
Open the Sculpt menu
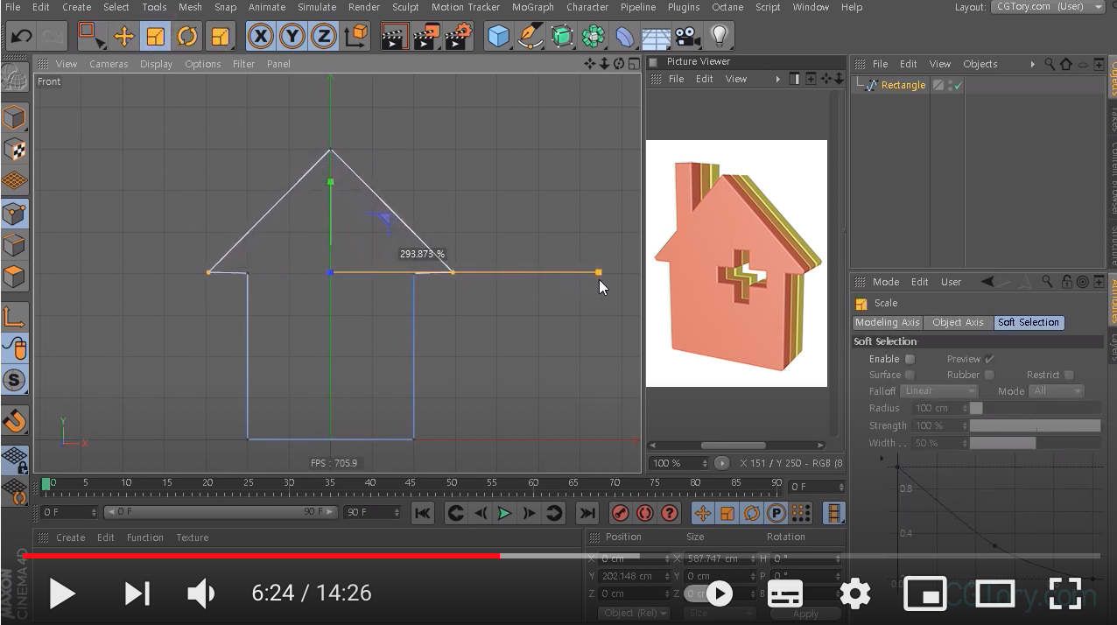[405, 7]
